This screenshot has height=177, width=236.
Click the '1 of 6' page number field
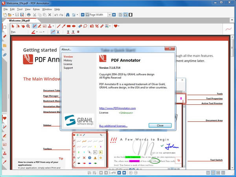point(112,173)
